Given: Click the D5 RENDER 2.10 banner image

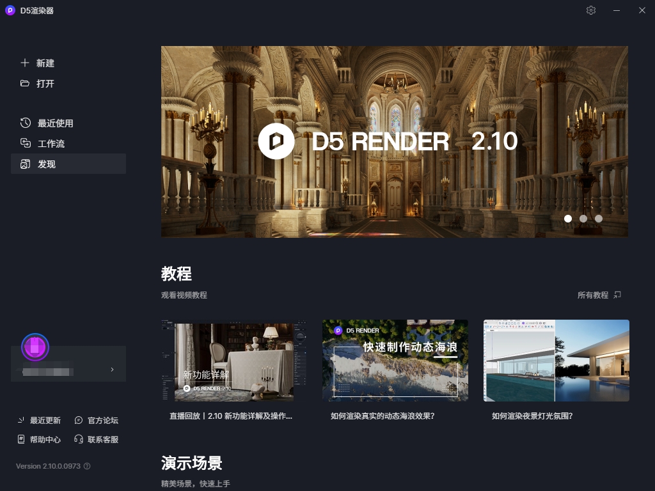Looking at the screenshot, I should click(x=395, y=141).
